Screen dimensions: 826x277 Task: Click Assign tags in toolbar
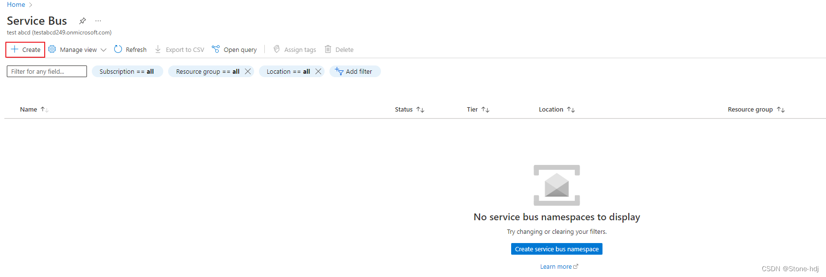(x=294, y=49)
